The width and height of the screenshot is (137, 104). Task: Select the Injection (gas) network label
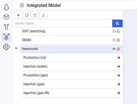click(34, 84)
